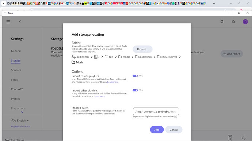
Task: Click the chevron after the audiolinux device
Action: click(x=92, y=56)
